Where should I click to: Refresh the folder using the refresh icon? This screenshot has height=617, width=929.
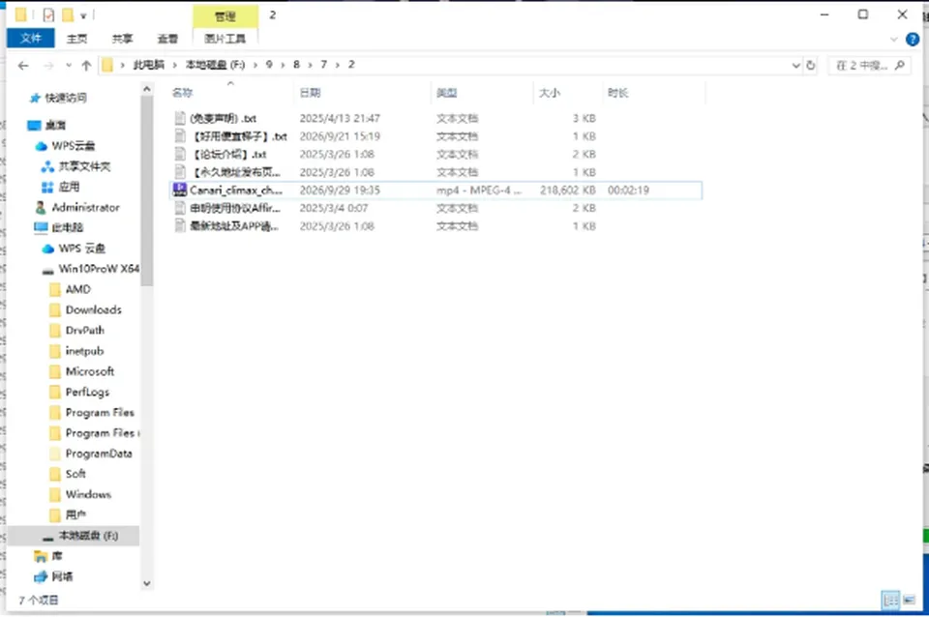point(811,66)
